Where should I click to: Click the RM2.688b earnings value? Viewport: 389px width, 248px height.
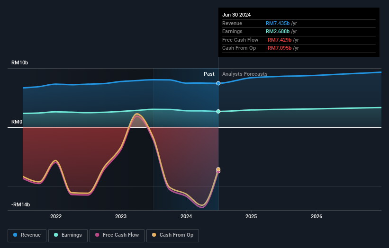click(x=278, y=31)
